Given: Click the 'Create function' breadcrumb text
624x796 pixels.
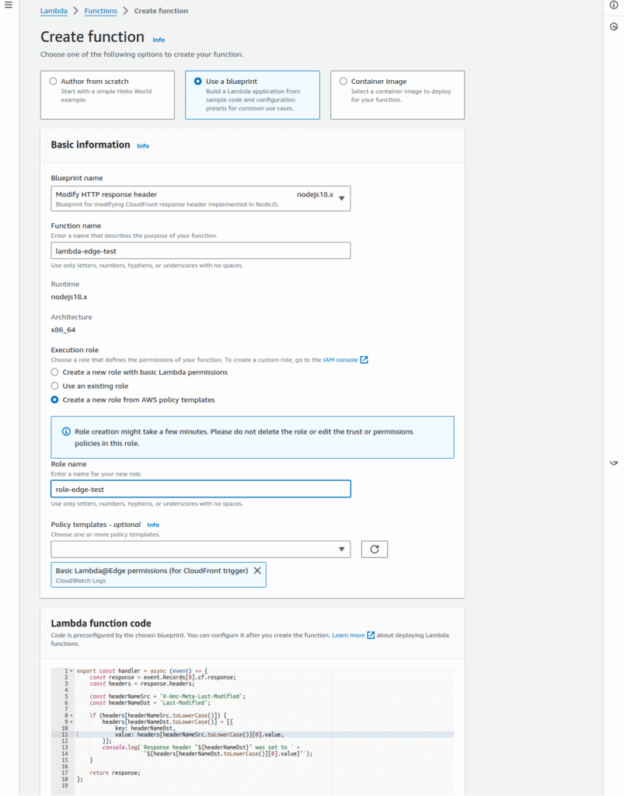Looking at the screenshot, I should pos(161,11).
